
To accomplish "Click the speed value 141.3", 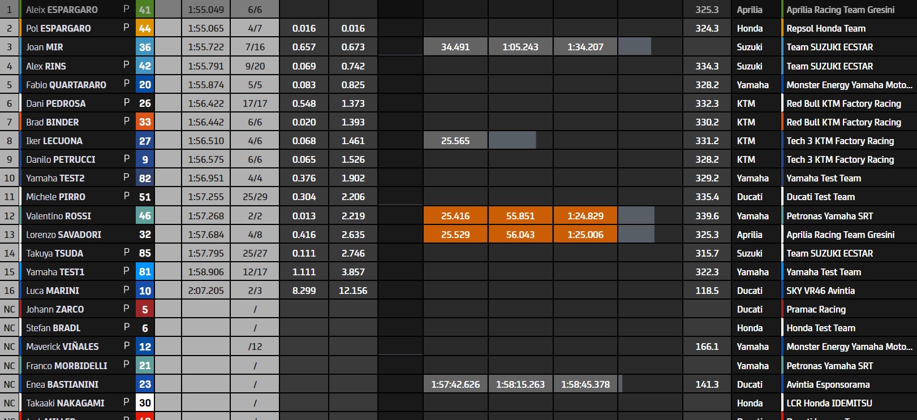I will tap(707, 384).
